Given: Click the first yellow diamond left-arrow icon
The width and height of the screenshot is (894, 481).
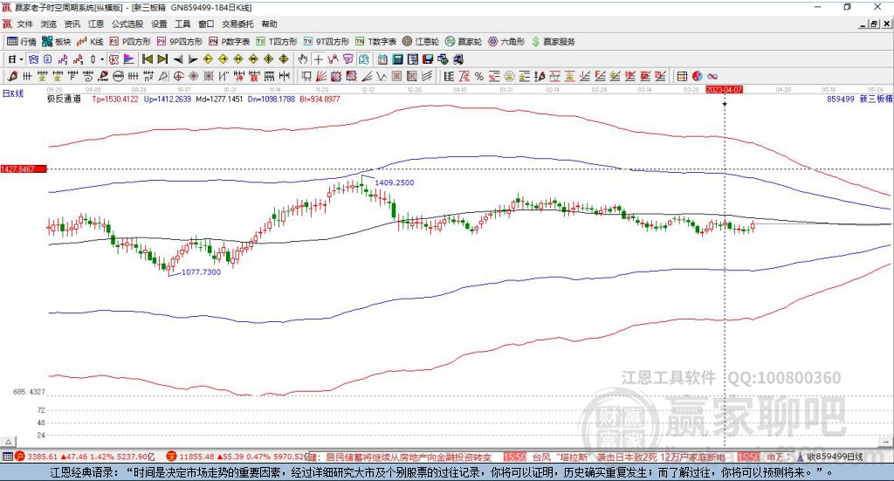Looking at the screenshot, I should (208, 59).
